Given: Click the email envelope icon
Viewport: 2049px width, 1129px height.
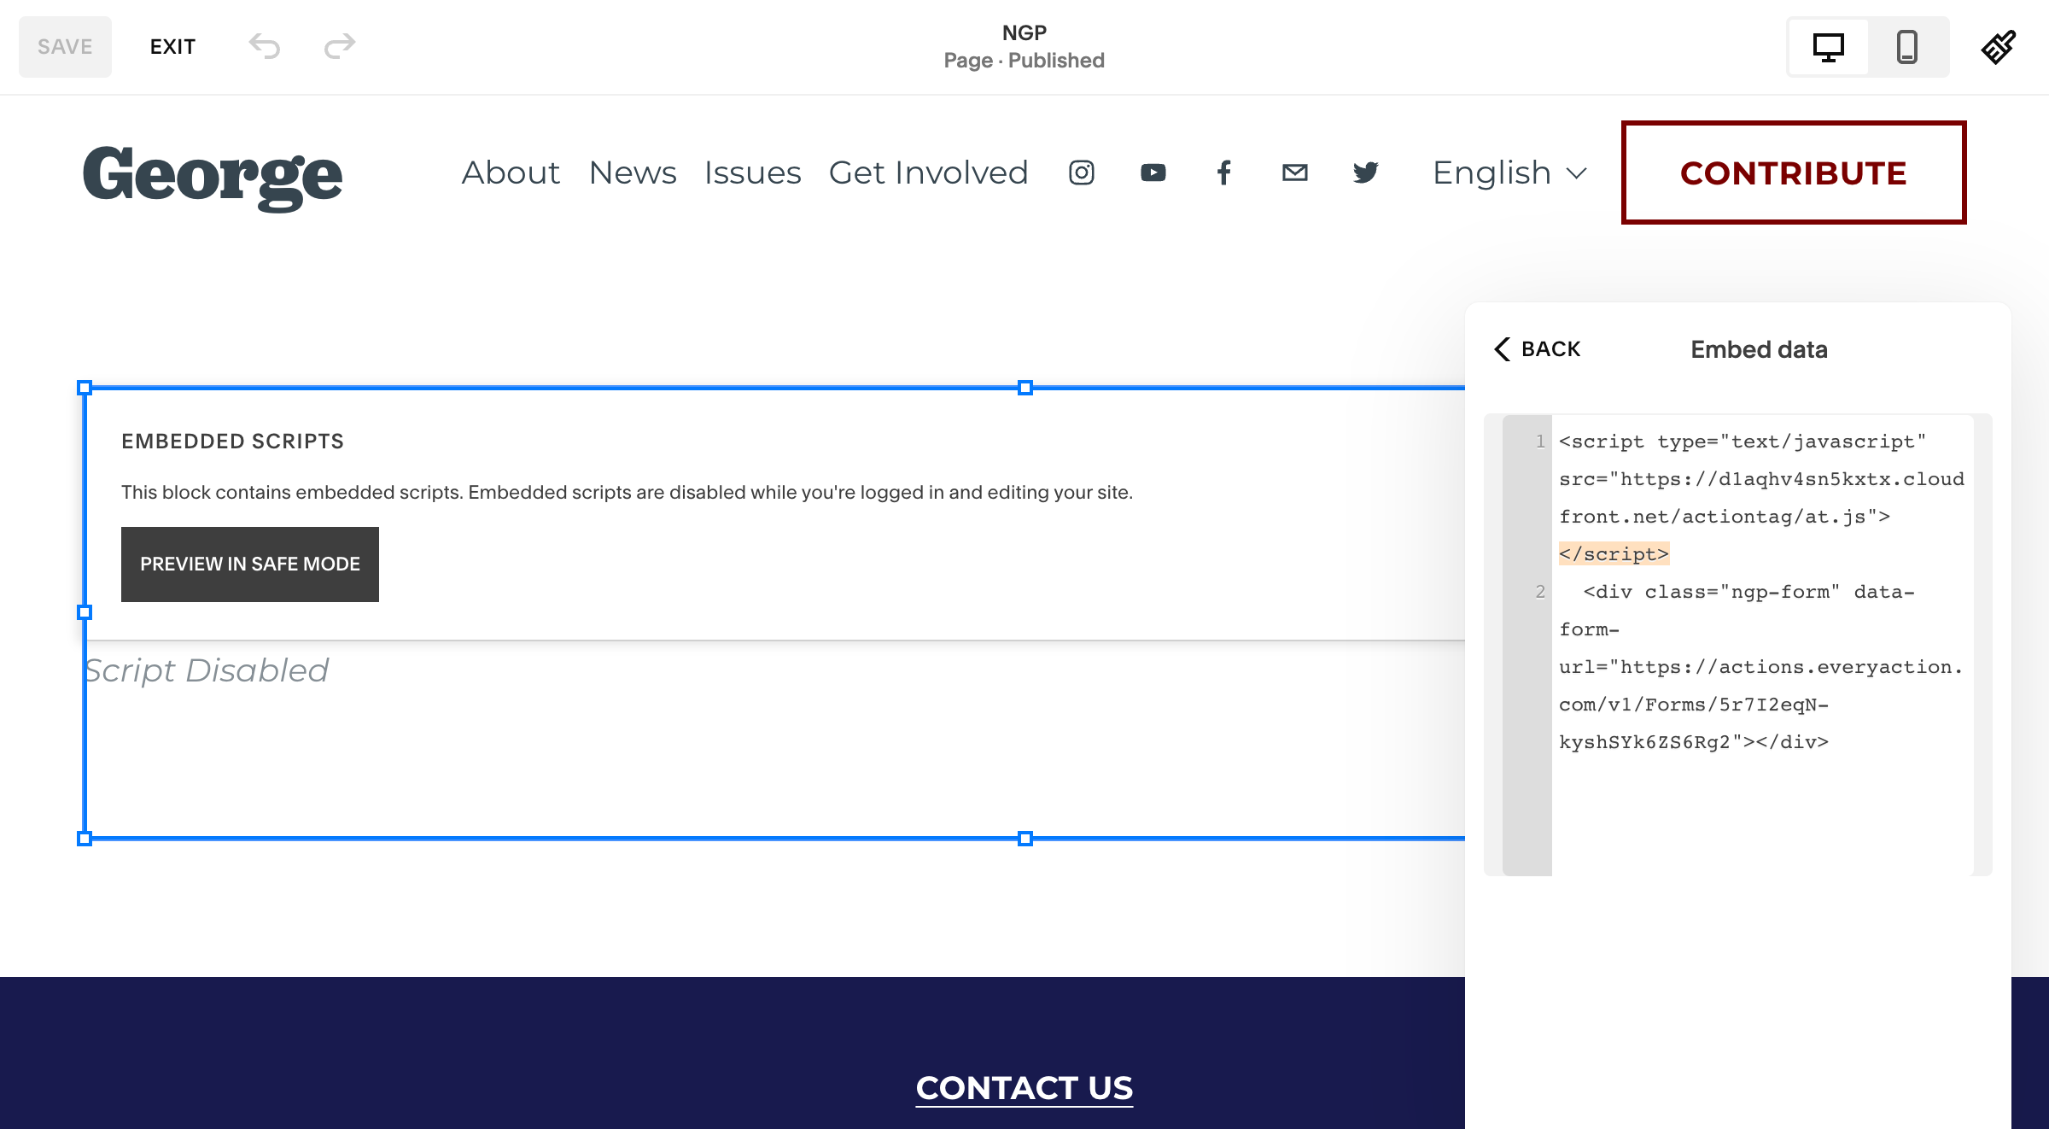Looking at the screenshot, I should 1294,173.
